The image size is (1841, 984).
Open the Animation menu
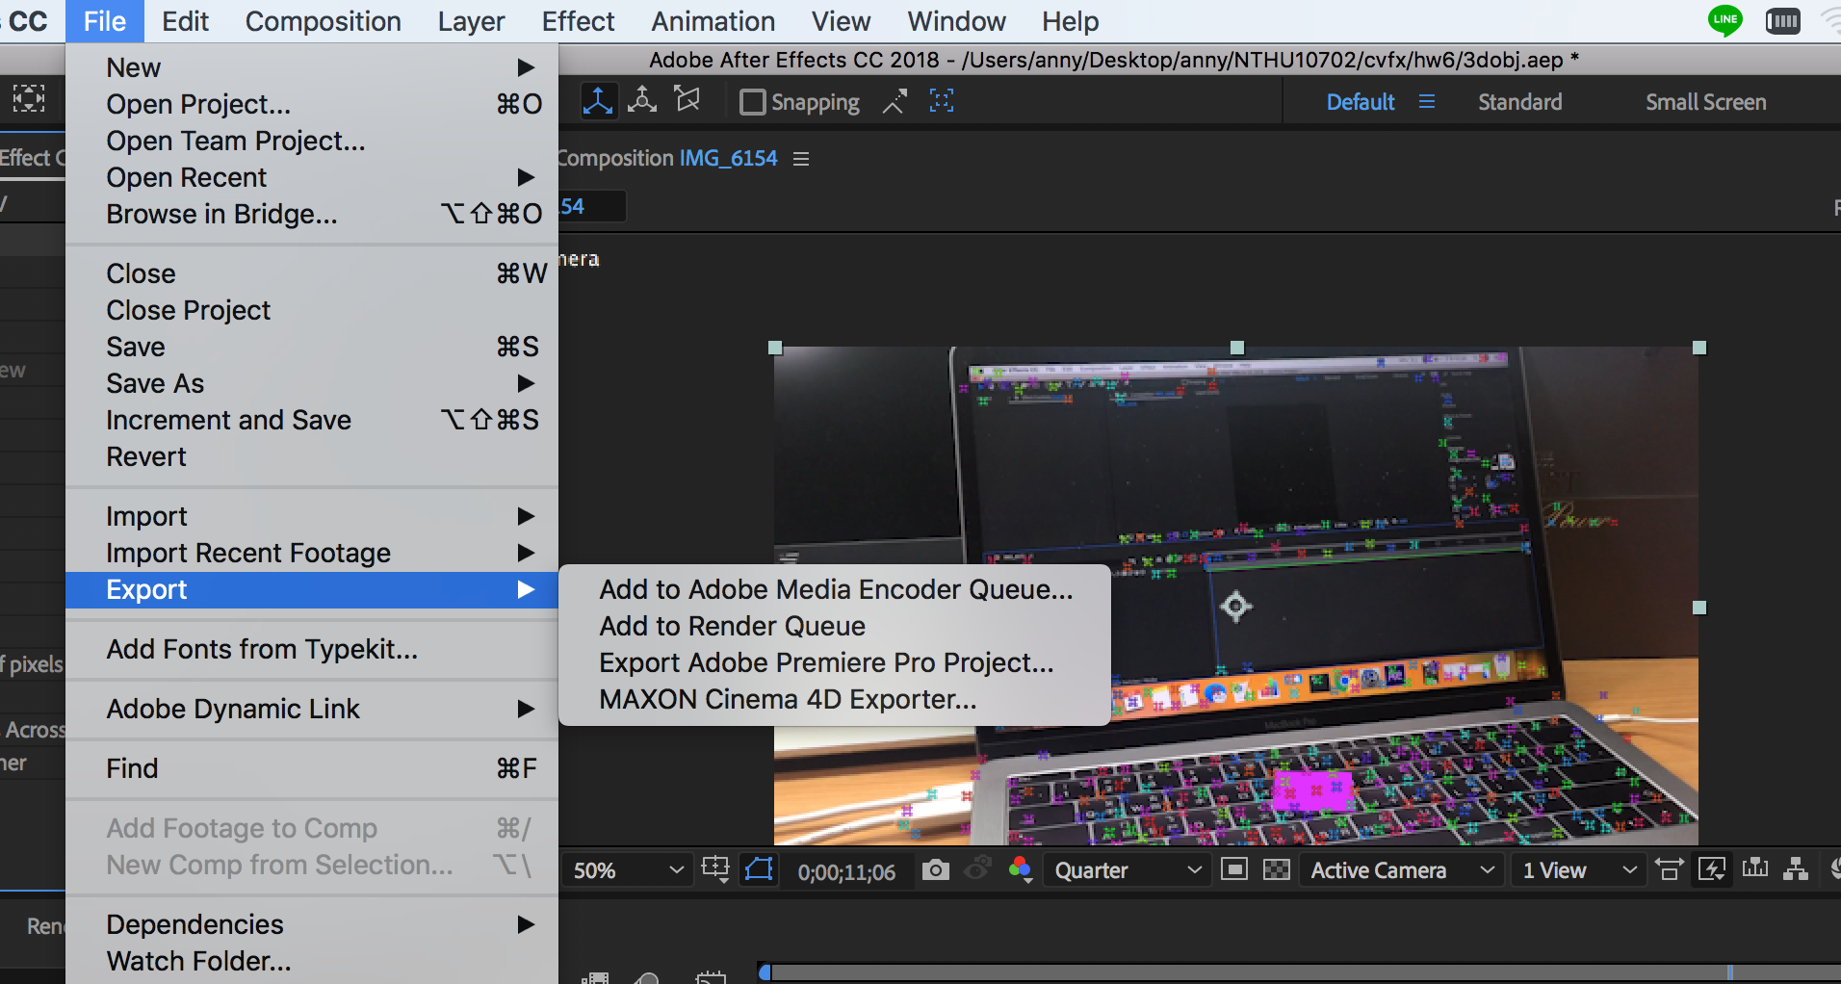(713, 21)
